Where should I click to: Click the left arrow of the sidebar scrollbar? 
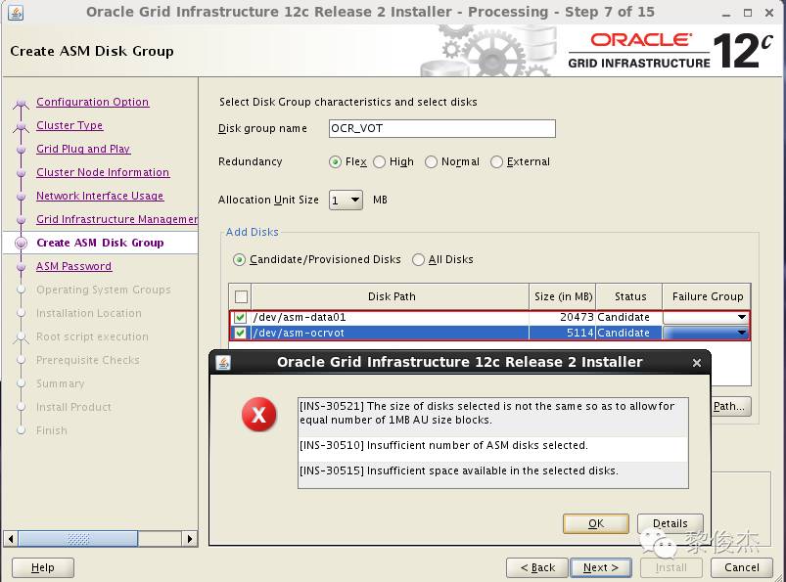[11, 539]
